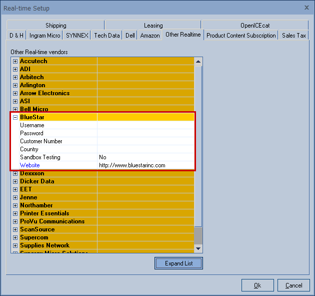Select the Dicker Data vendor name
315x296 pixels.
(x=37, y=181)
